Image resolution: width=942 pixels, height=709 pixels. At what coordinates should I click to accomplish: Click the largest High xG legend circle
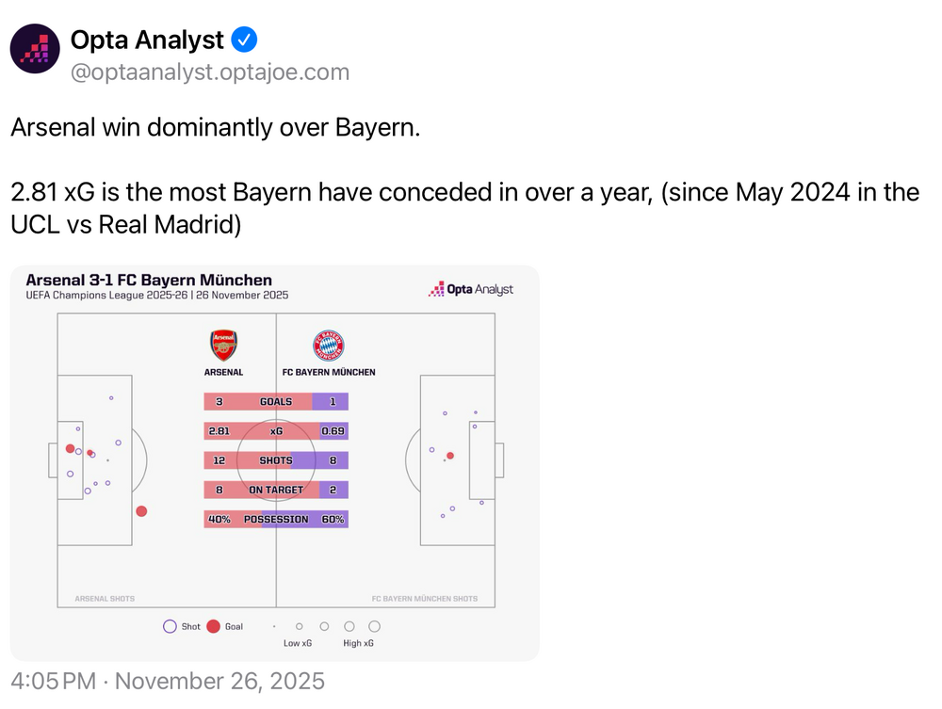coord(374,626)
